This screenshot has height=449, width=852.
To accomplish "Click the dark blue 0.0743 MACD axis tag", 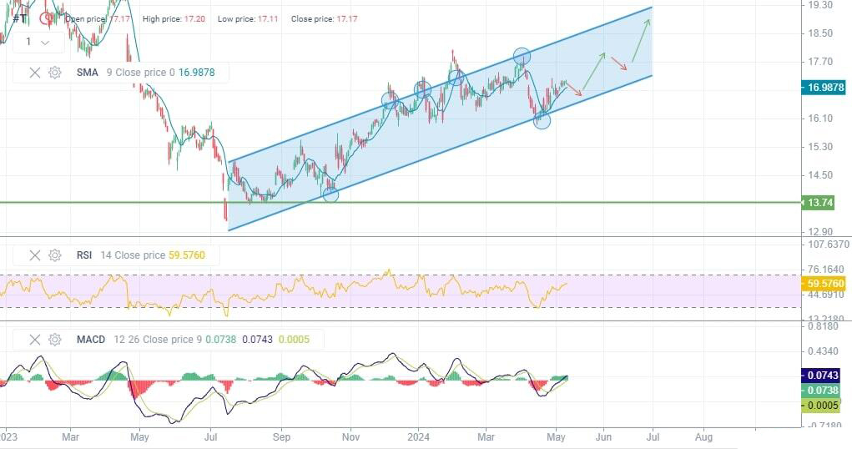I will (821, 375).
